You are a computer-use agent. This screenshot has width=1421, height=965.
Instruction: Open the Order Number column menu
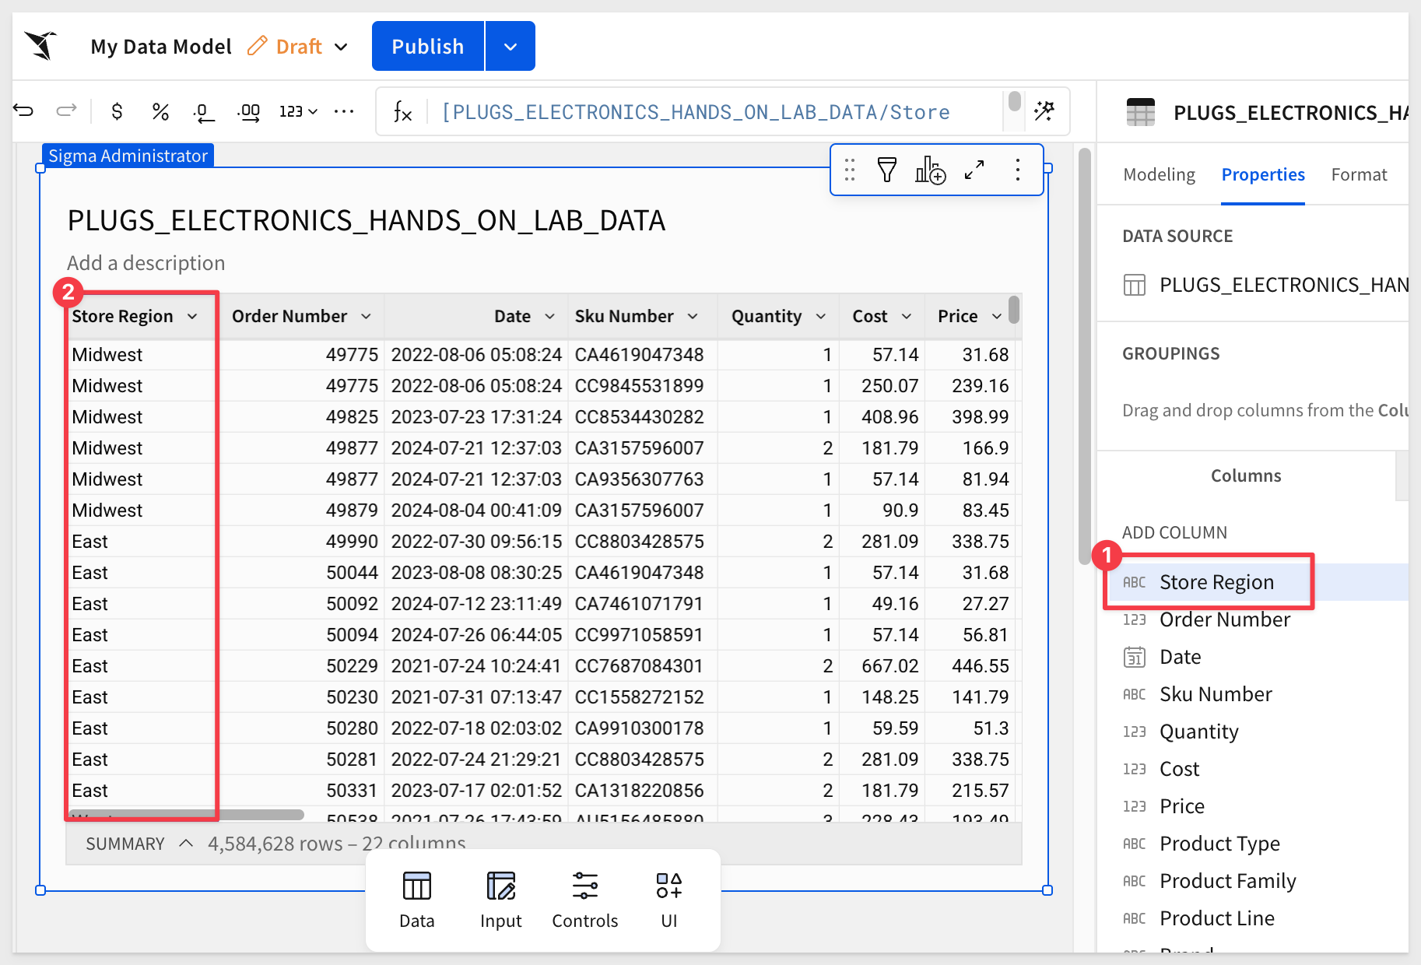(366, 316)
